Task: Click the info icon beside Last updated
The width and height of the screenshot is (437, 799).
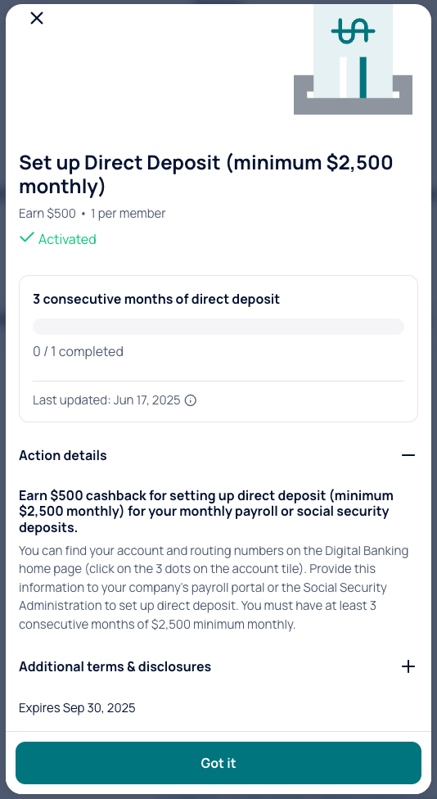Action: 191,400
